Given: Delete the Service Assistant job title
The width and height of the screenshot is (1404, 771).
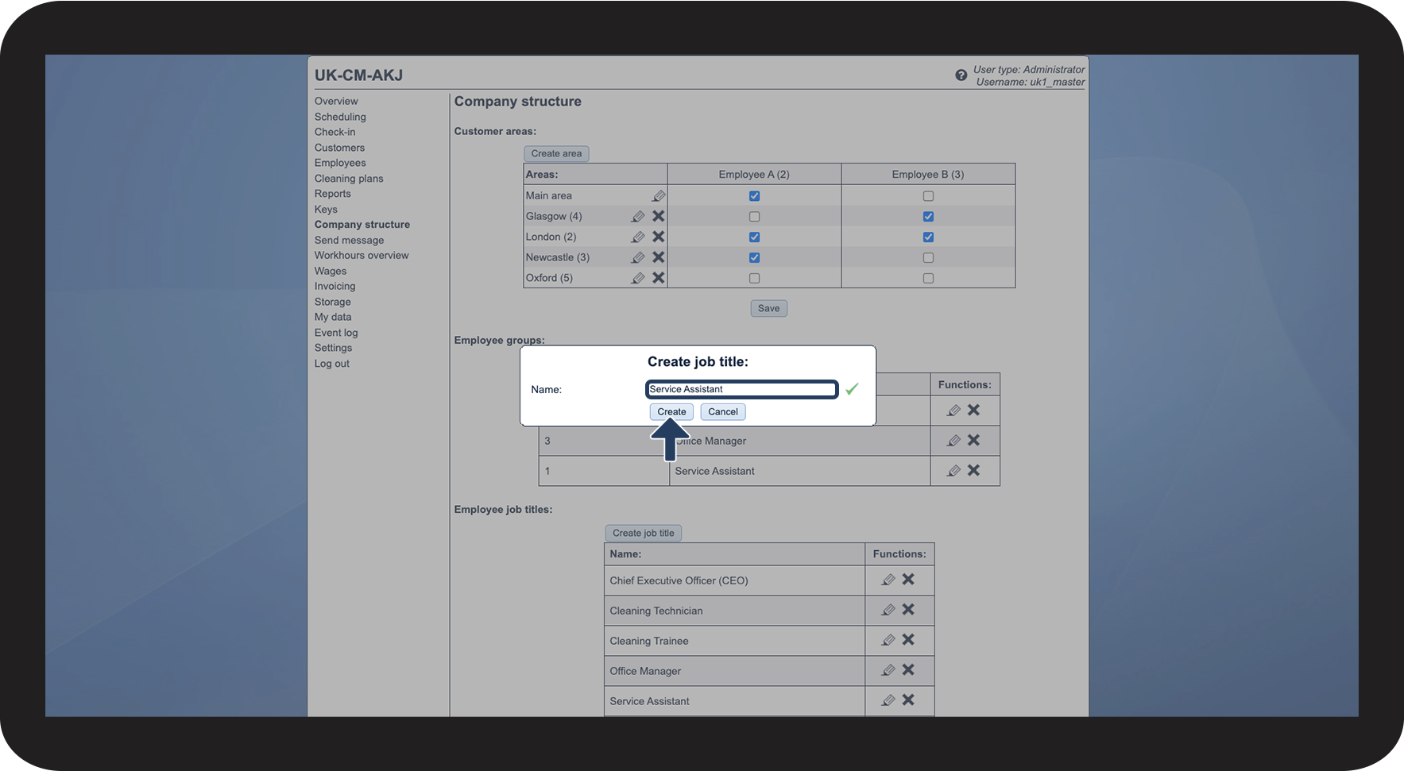Looking at the screenshot, I should tap(908, 700).
